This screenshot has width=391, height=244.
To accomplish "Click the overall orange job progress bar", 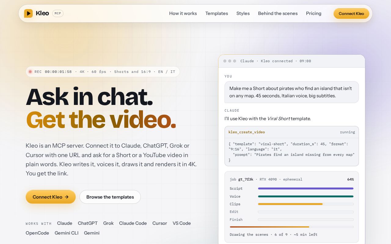I will tap(292, 227).
